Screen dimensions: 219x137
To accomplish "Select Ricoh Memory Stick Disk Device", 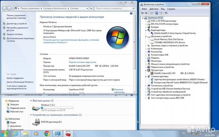I will [x=169, y=39].
